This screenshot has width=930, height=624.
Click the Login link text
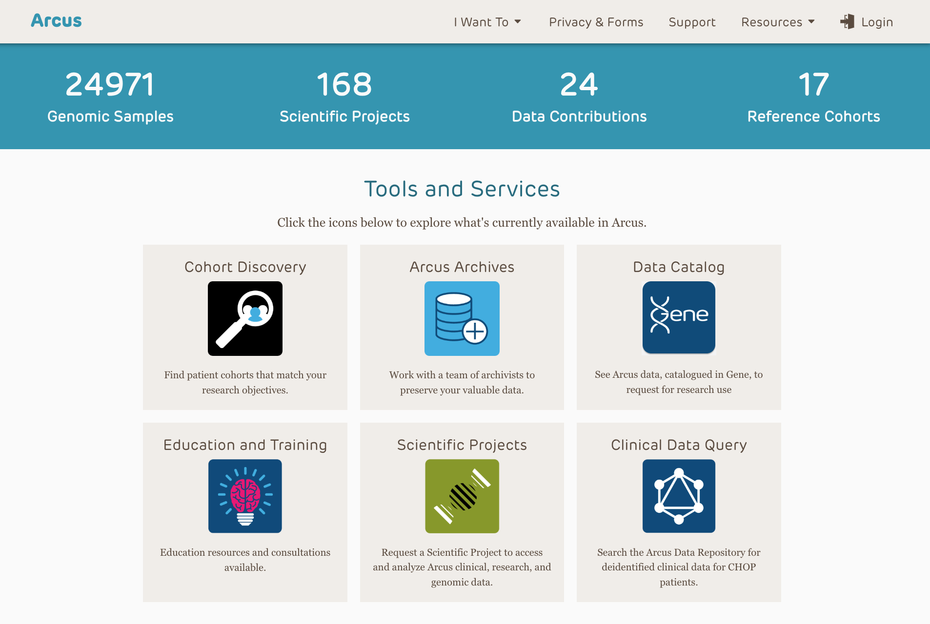click(877, 22)
